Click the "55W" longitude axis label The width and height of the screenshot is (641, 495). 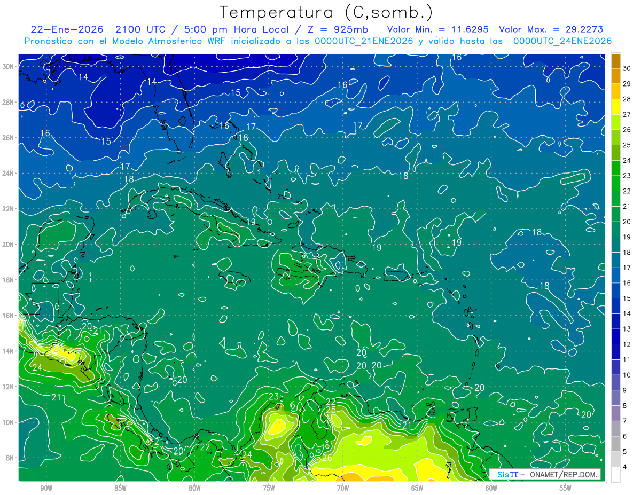coord(566,488)
